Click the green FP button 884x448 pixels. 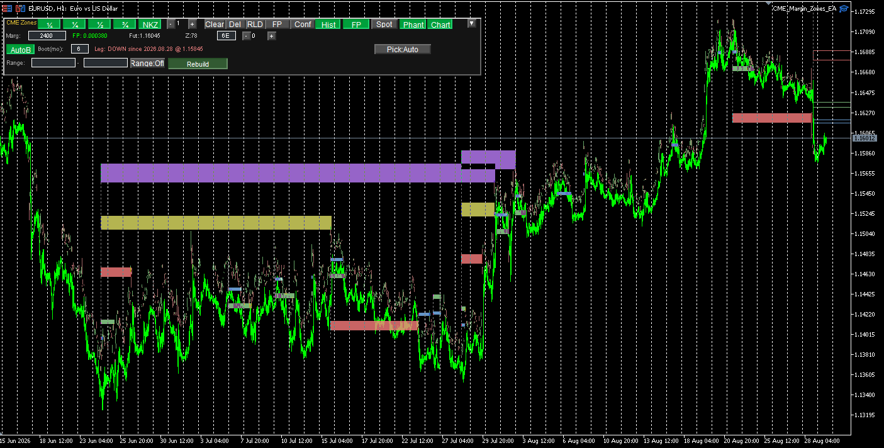coord(356,25)
